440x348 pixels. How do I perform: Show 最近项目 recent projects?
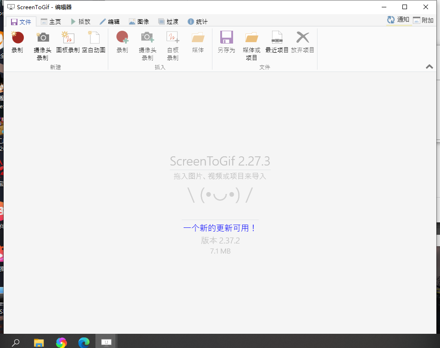(x=277, y=38)
